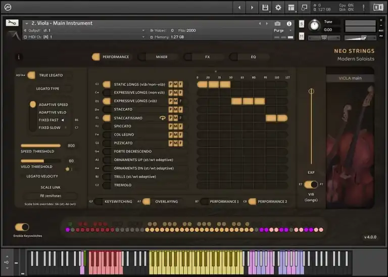Enable Ornaments UP switch

click(x=107, y=160)
